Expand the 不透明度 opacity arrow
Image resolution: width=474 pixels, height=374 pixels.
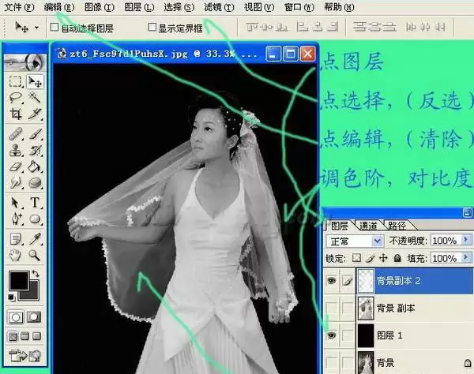pos(466,241)
